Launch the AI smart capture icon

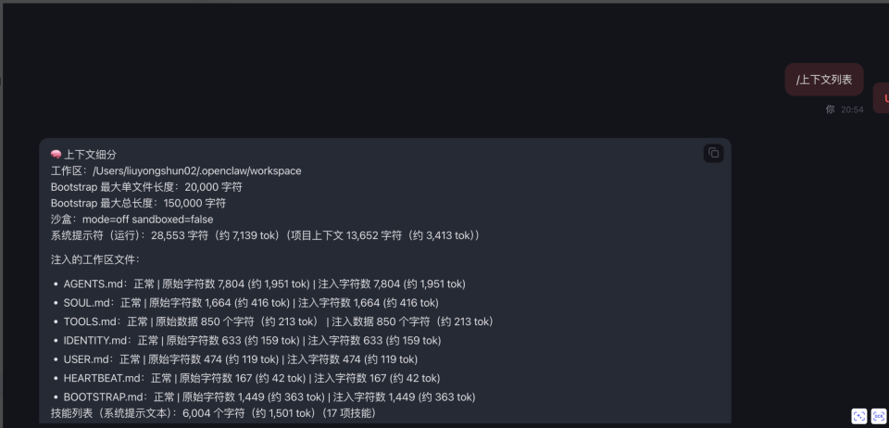point(859,416)
